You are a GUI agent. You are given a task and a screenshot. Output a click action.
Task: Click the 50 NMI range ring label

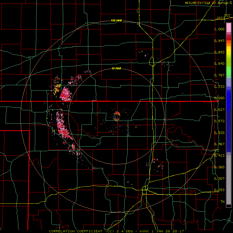116,69
